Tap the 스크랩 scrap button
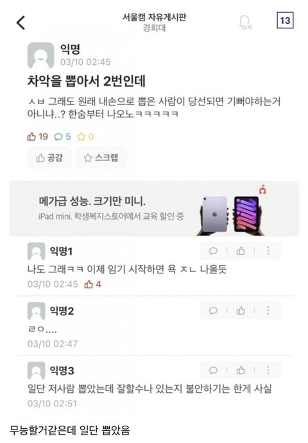The height and width of the screenshot is (443, 308). (x=101, y=158)
